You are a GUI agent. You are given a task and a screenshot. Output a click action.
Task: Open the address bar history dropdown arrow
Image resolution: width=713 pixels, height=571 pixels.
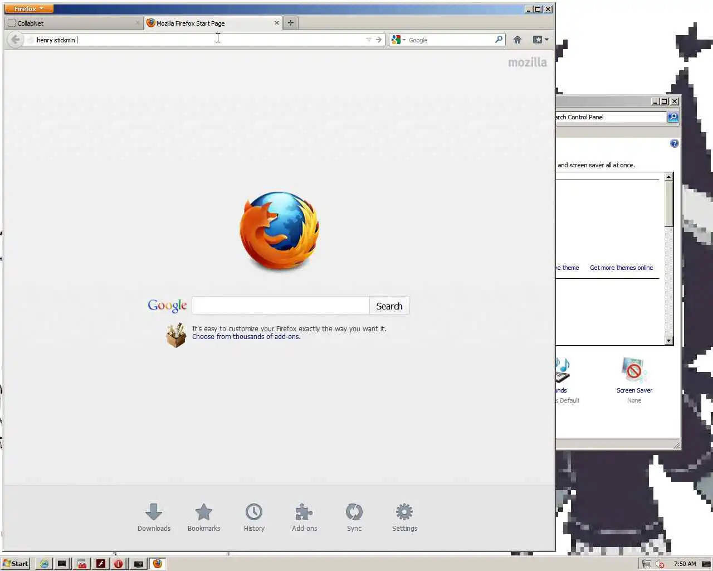click(368, 40)
